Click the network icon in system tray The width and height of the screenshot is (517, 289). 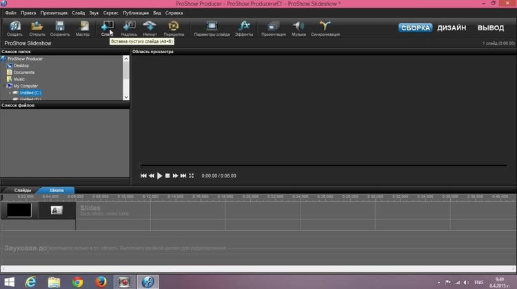point(456,282)
